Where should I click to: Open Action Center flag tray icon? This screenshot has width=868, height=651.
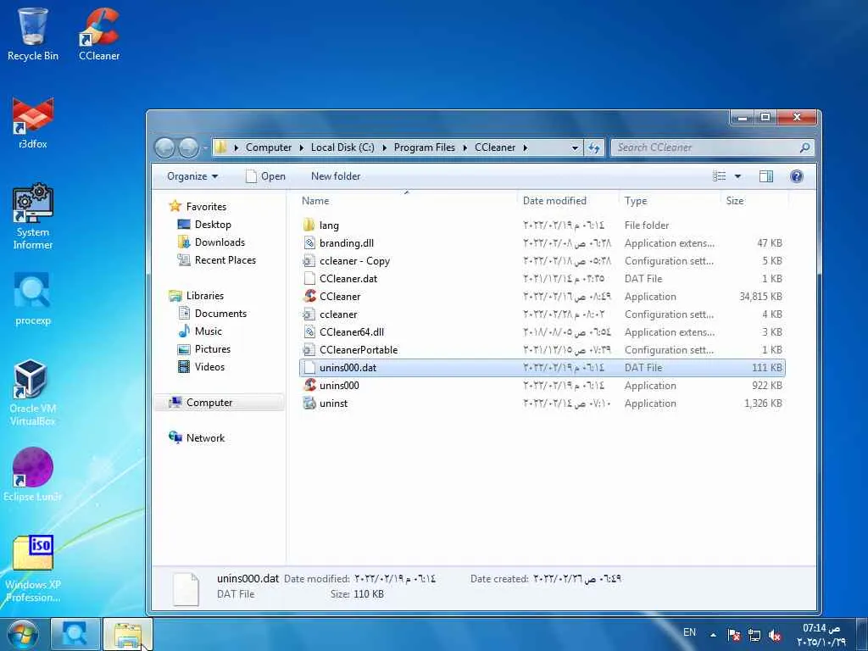click(x=734, y=635)
